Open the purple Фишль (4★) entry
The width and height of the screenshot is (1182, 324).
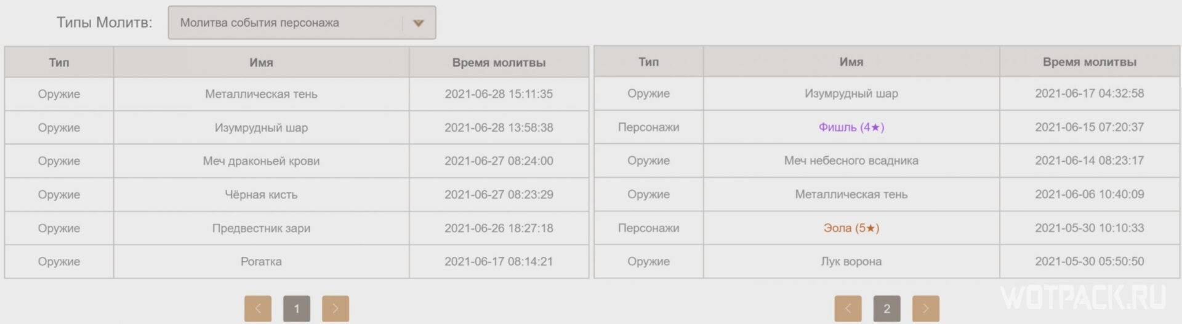tap(851, 127)
